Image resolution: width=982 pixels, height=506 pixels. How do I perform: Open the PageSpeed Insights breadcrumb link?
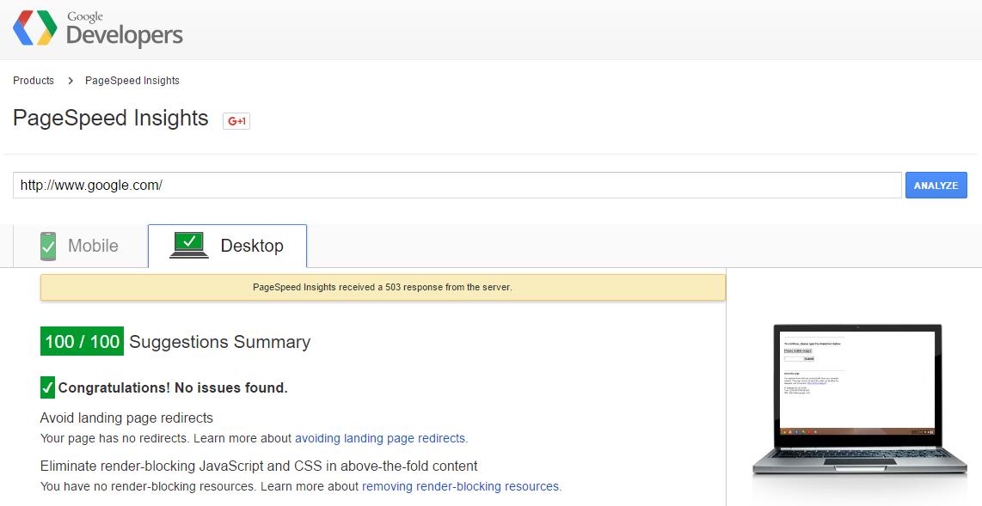[x=132, y=81]
